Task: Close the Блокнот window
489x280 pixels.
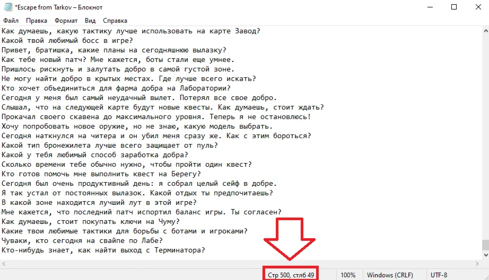Action: (x=478, y=7)
